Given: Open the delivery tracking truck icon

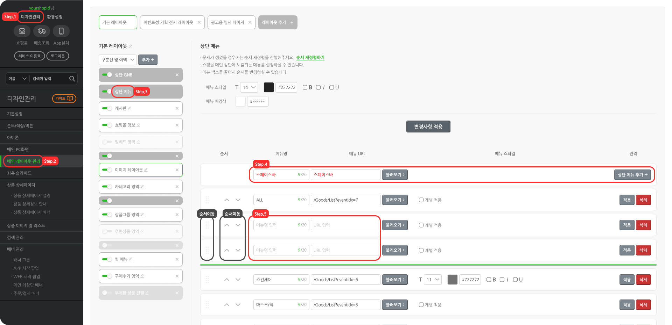Looking at the screenshot, I should tap(42, 31).
